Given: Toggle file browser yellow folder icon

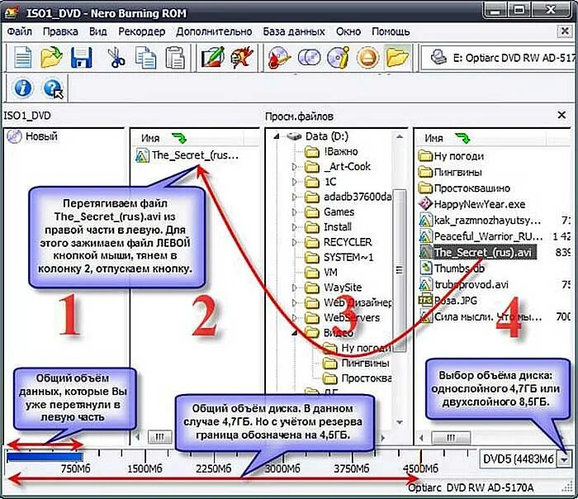Looking at the screenshot, I should pyautogui.click(x=397, y=58).
